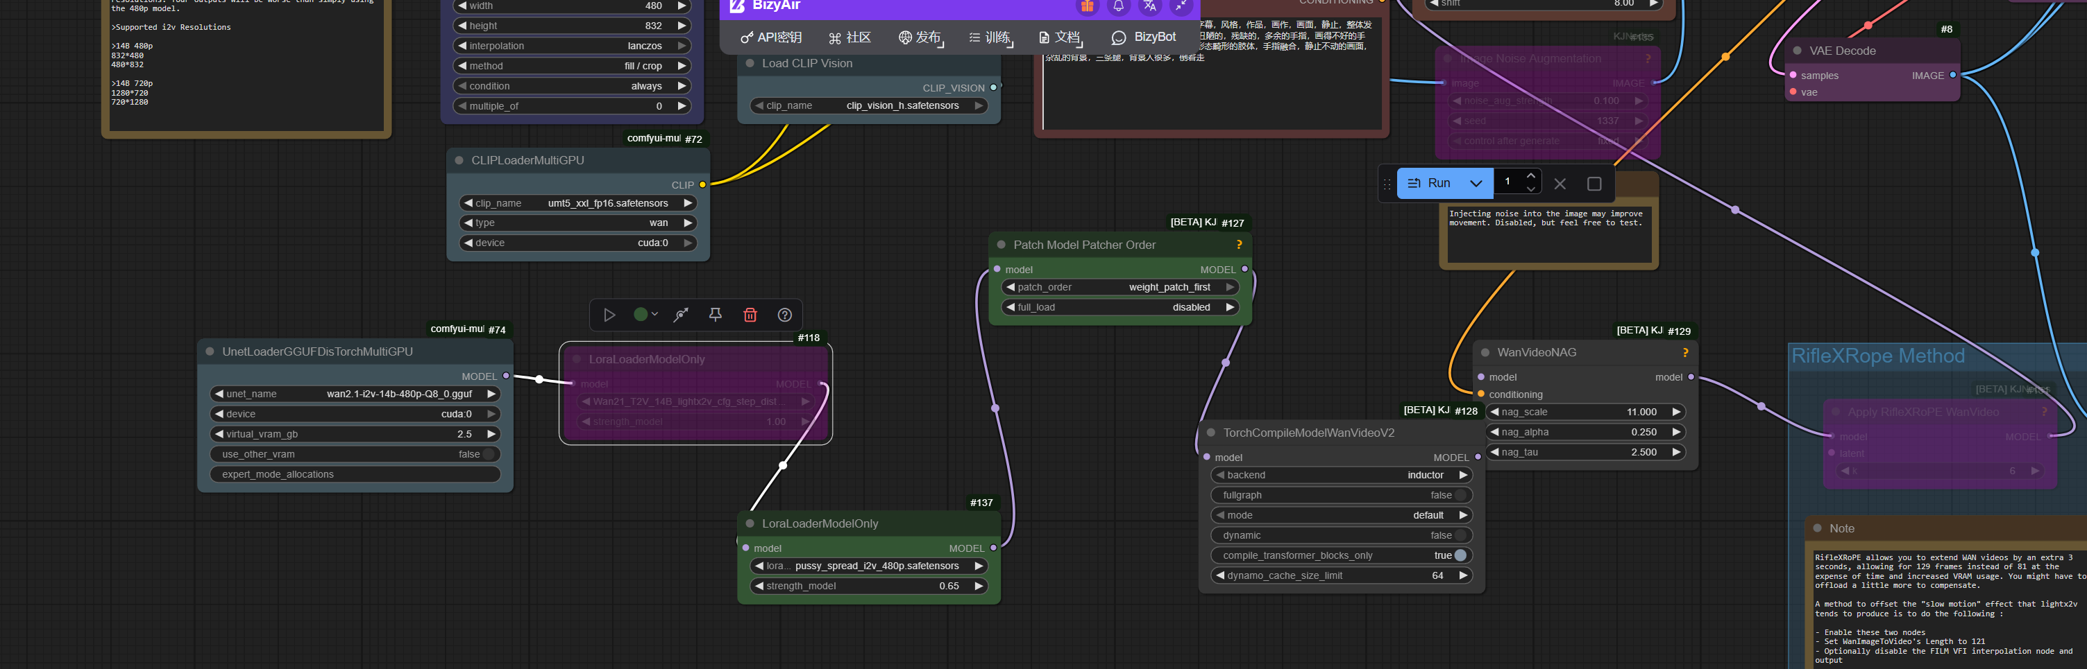Open help for WanVideoNAG node
Image resolution: width=2087 pixels, height=669 pixels.
[1685, 353]
